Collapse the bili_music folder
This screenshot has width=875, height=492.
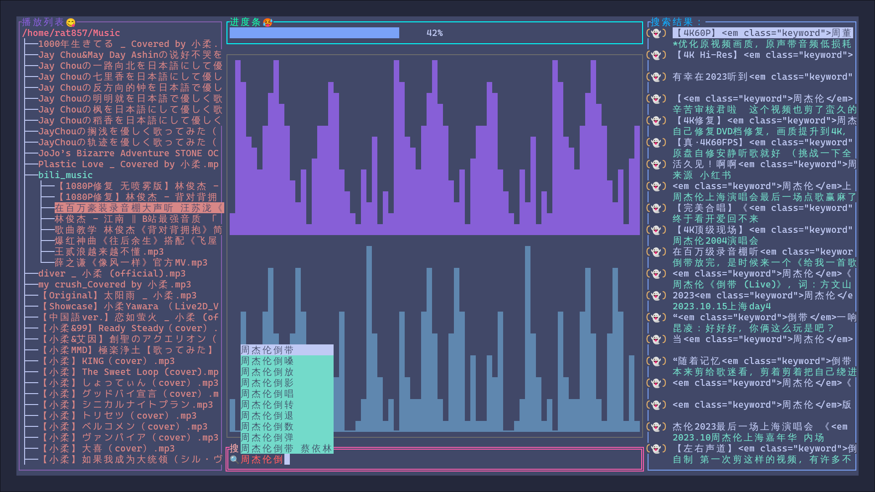coord(65,175)
